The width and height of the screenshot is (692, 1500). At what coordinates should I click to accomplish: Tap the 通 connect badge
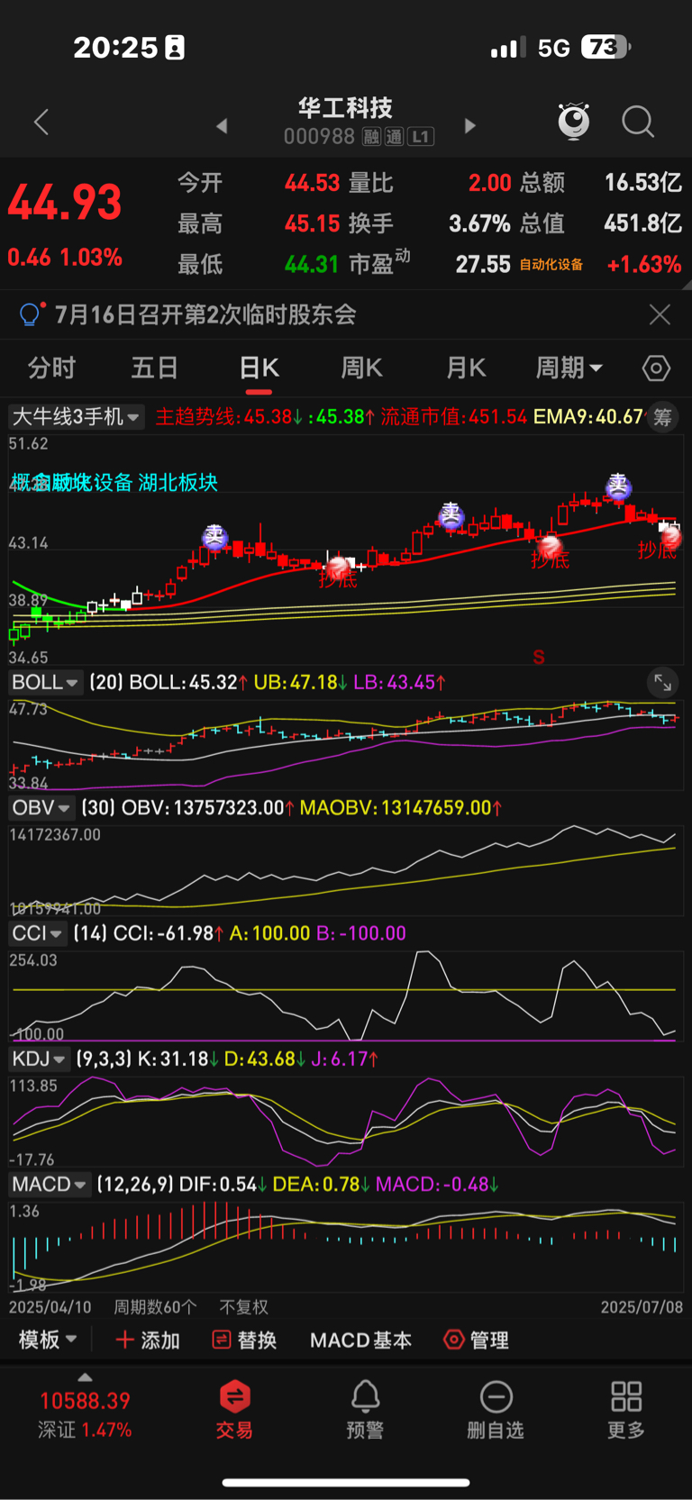coord(394,137)
